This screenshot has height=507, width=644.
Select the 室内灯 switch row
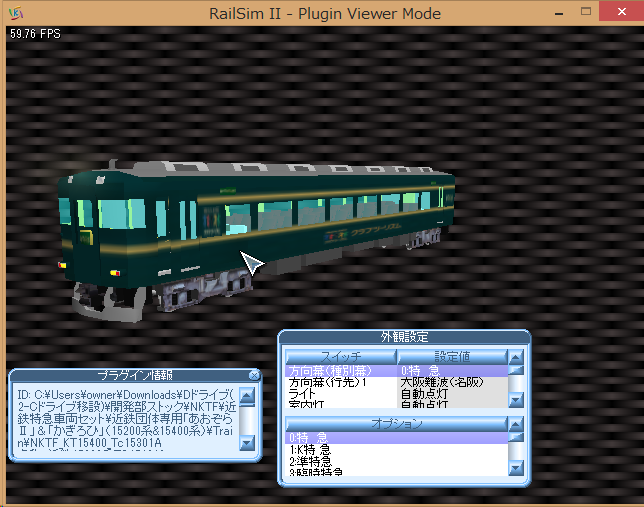click(341, 404)
